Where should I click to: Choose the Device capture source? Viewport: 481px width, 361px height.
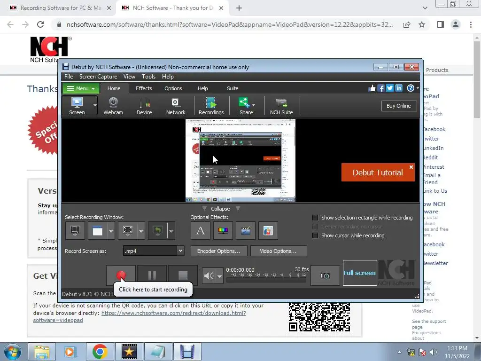coord(144,106)
